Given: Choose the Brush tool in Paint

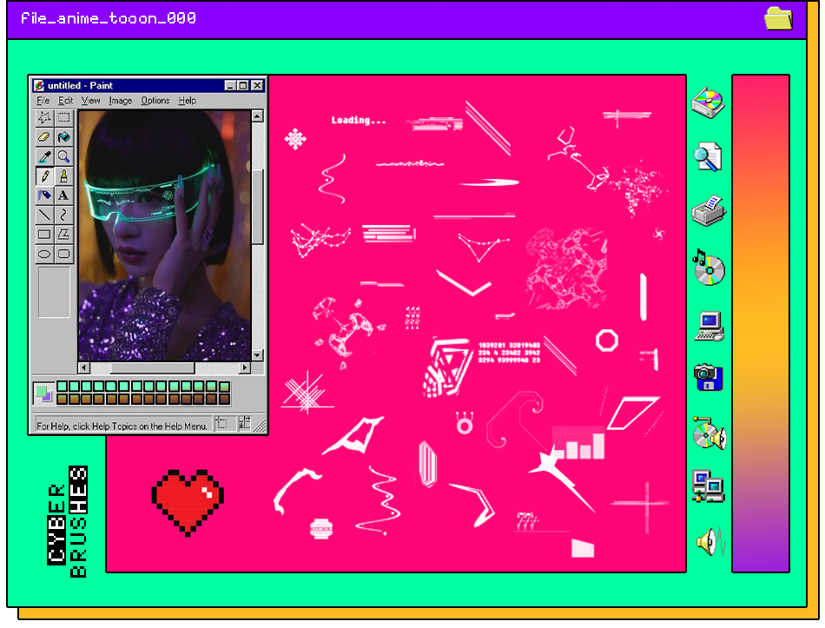Looking at the screenshot, I should click(x=63, y=176).
